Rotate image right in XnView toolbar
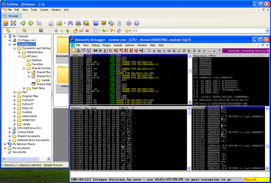The height and width of the screenshot is (183, 271). point(31,23)
